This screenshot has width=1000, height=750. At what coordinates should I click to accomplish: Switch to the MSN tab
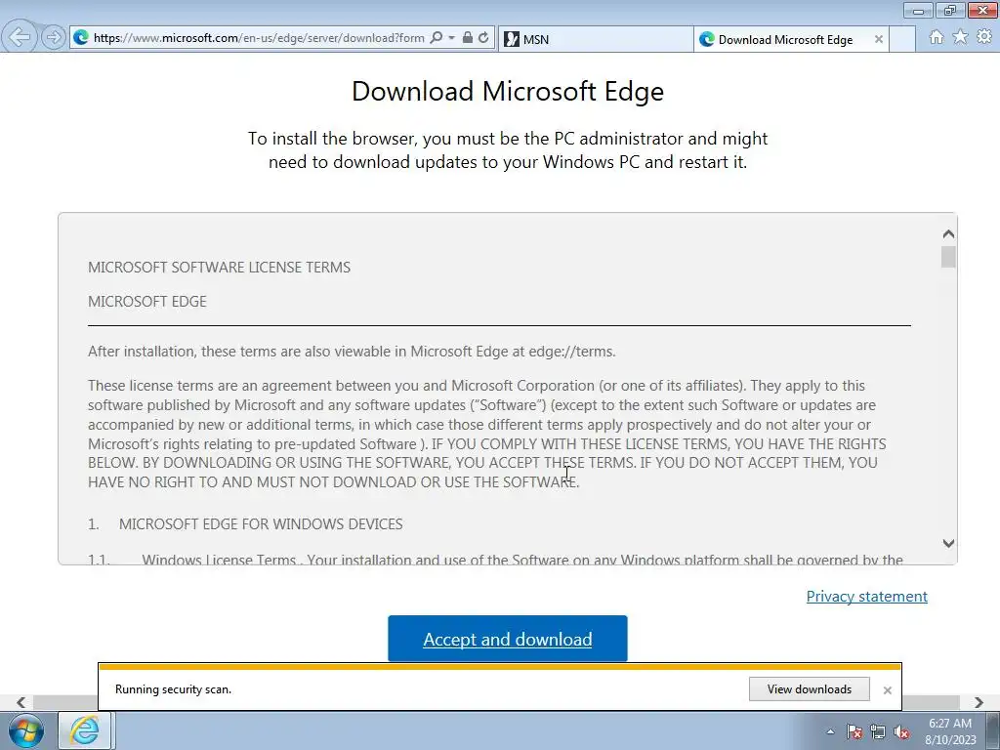coord(595,39)
